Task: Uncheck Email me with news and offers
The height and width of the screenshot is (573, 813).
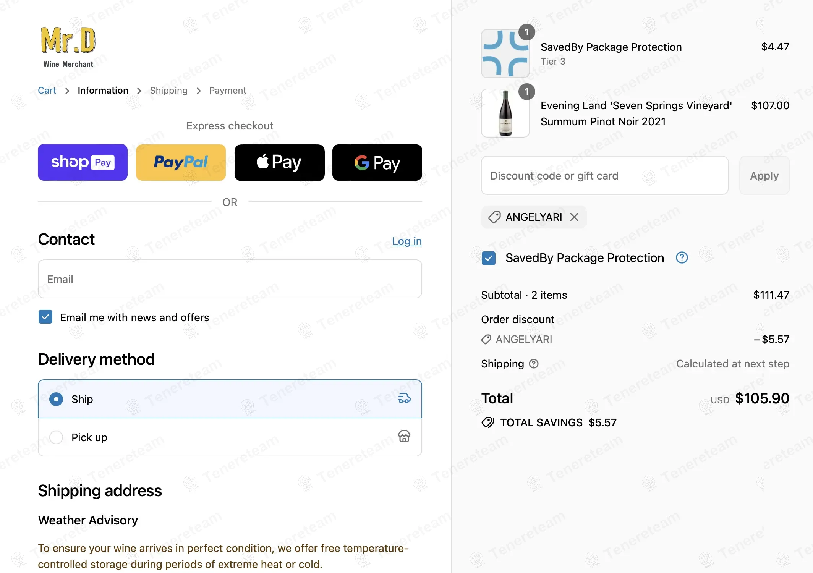Action: click(45, 317)
